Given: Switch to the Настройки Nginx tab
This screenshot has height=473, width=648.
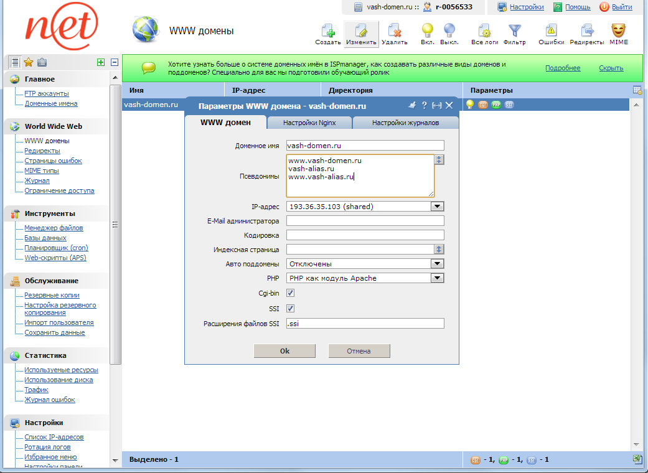Looking at the screenshot, I should 309,123.
